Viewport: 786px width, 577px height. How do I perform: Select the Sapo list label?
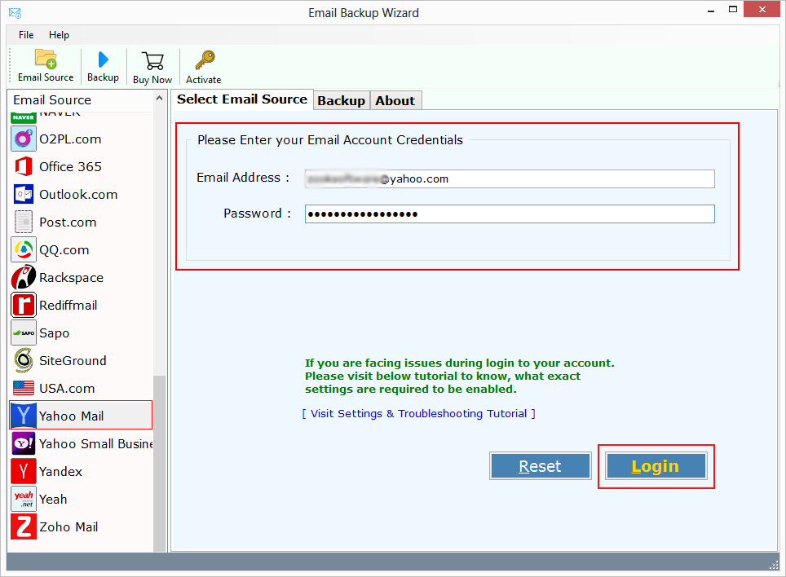coord(54,333)
